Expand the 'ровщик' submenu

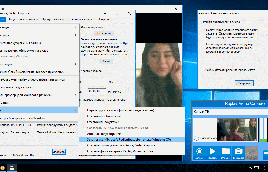[75, 64]
